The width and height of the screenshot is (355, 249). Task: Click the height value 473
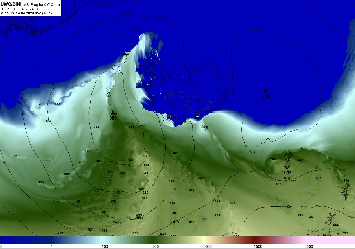point(131,160)
